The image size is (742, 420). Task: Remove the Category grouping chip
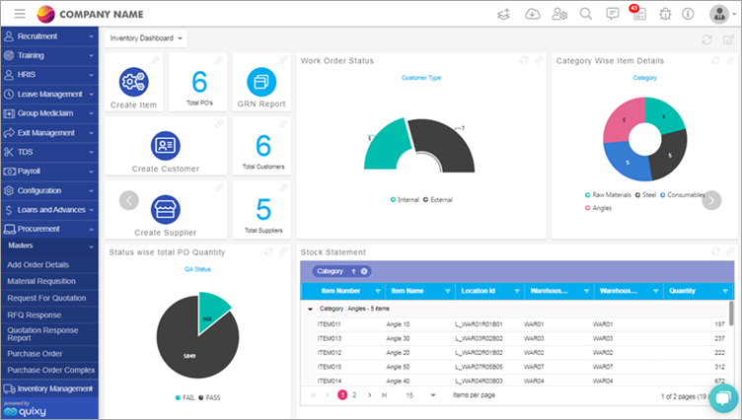(x=364, y=271)
